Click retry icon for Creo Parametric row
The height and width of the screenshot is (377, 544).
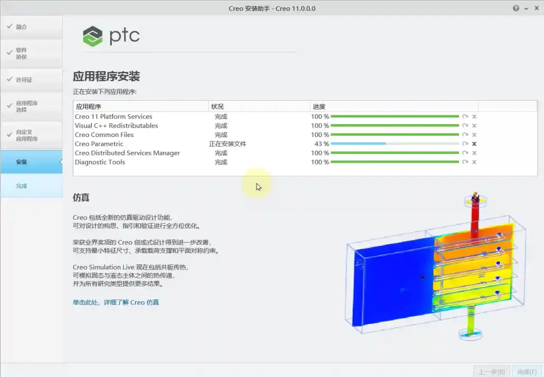(465, 144)
